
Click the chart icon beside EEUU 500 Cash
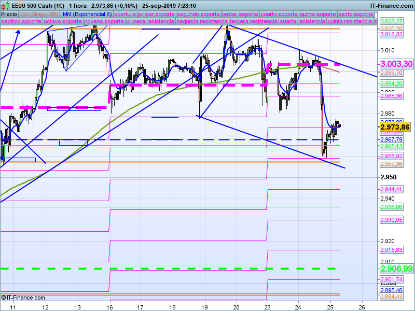(4, 5)
